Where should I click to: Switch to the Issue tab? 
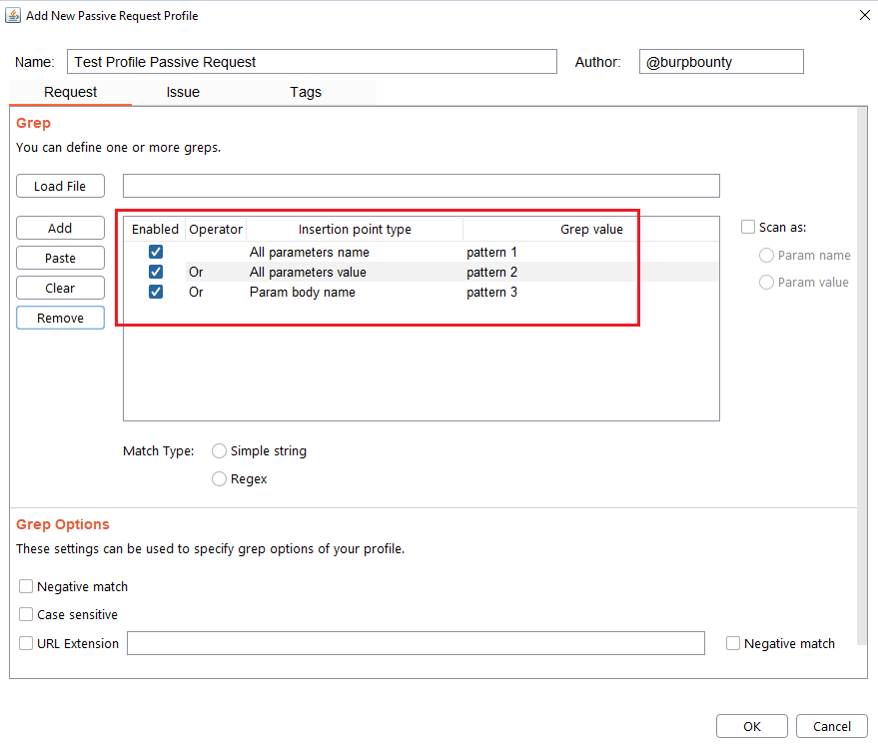tap(183, 92)
